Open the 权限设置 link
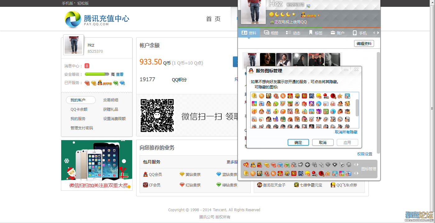 365,154
